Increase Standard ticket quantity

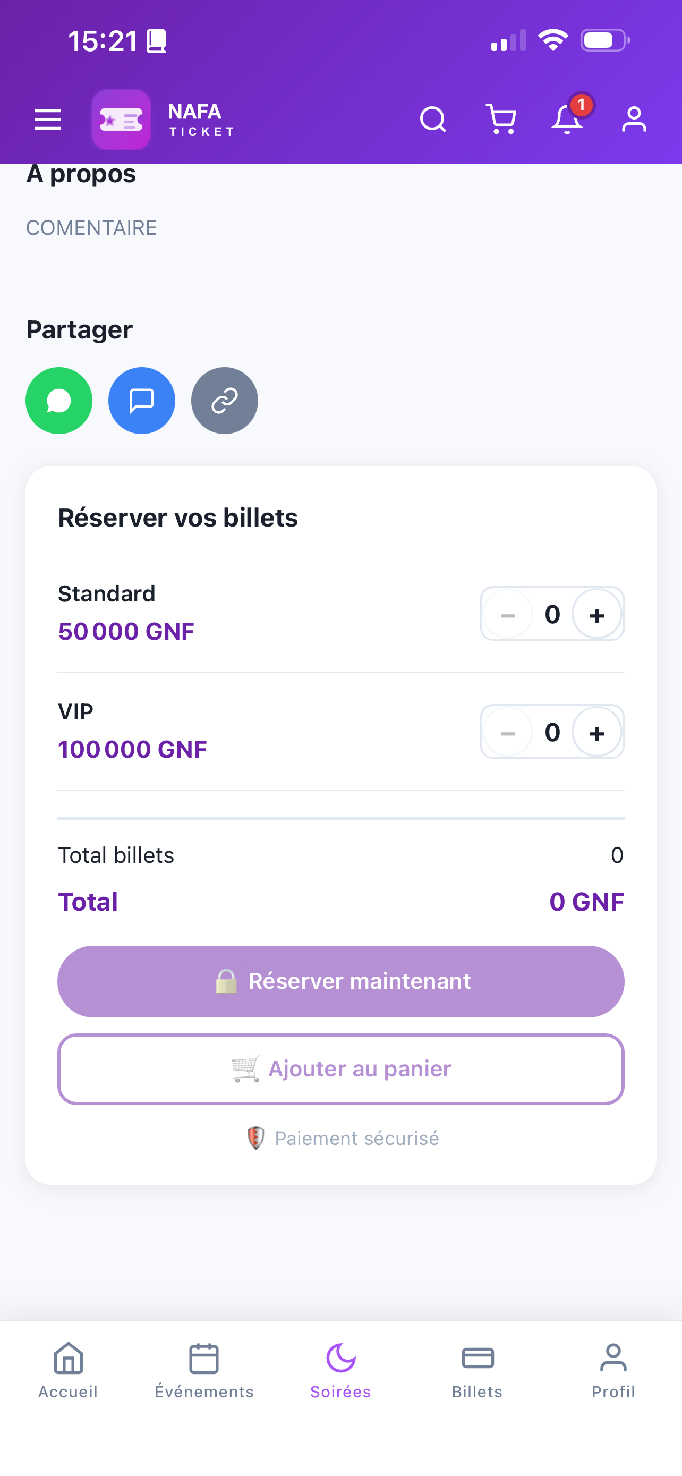tap(596, 614)
